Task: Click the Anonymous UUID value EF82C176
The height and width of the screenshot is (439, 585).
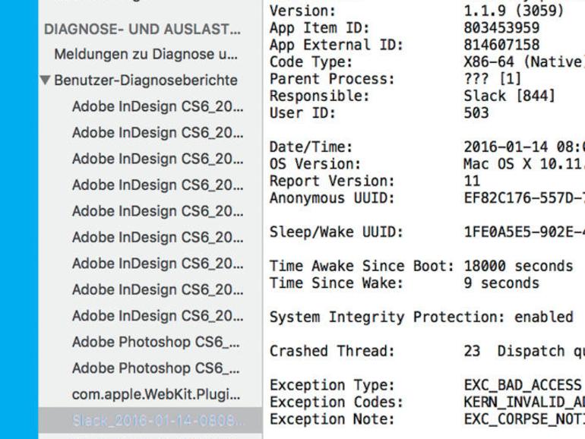Action: (522, 198)
